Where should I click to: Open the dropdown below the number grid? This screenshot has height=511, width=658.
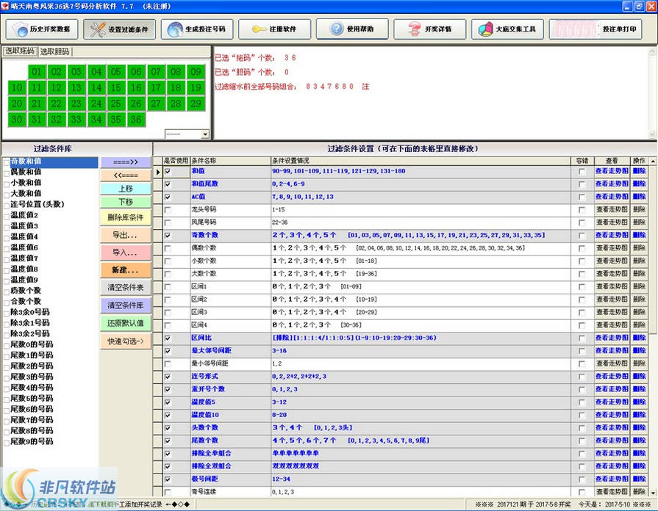tap(205, 134)
